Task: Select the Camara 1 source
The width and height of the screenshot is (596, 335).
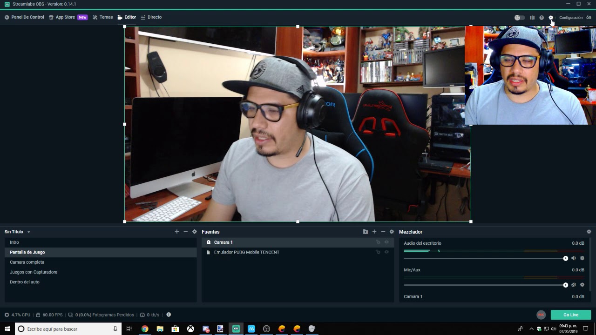Action: pos(298,242)
